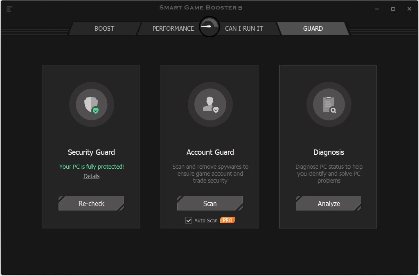This screenshot has height=276, width=419.
Task: Switch to the PERFORMANCE tab
Action: tap(173, 28)
